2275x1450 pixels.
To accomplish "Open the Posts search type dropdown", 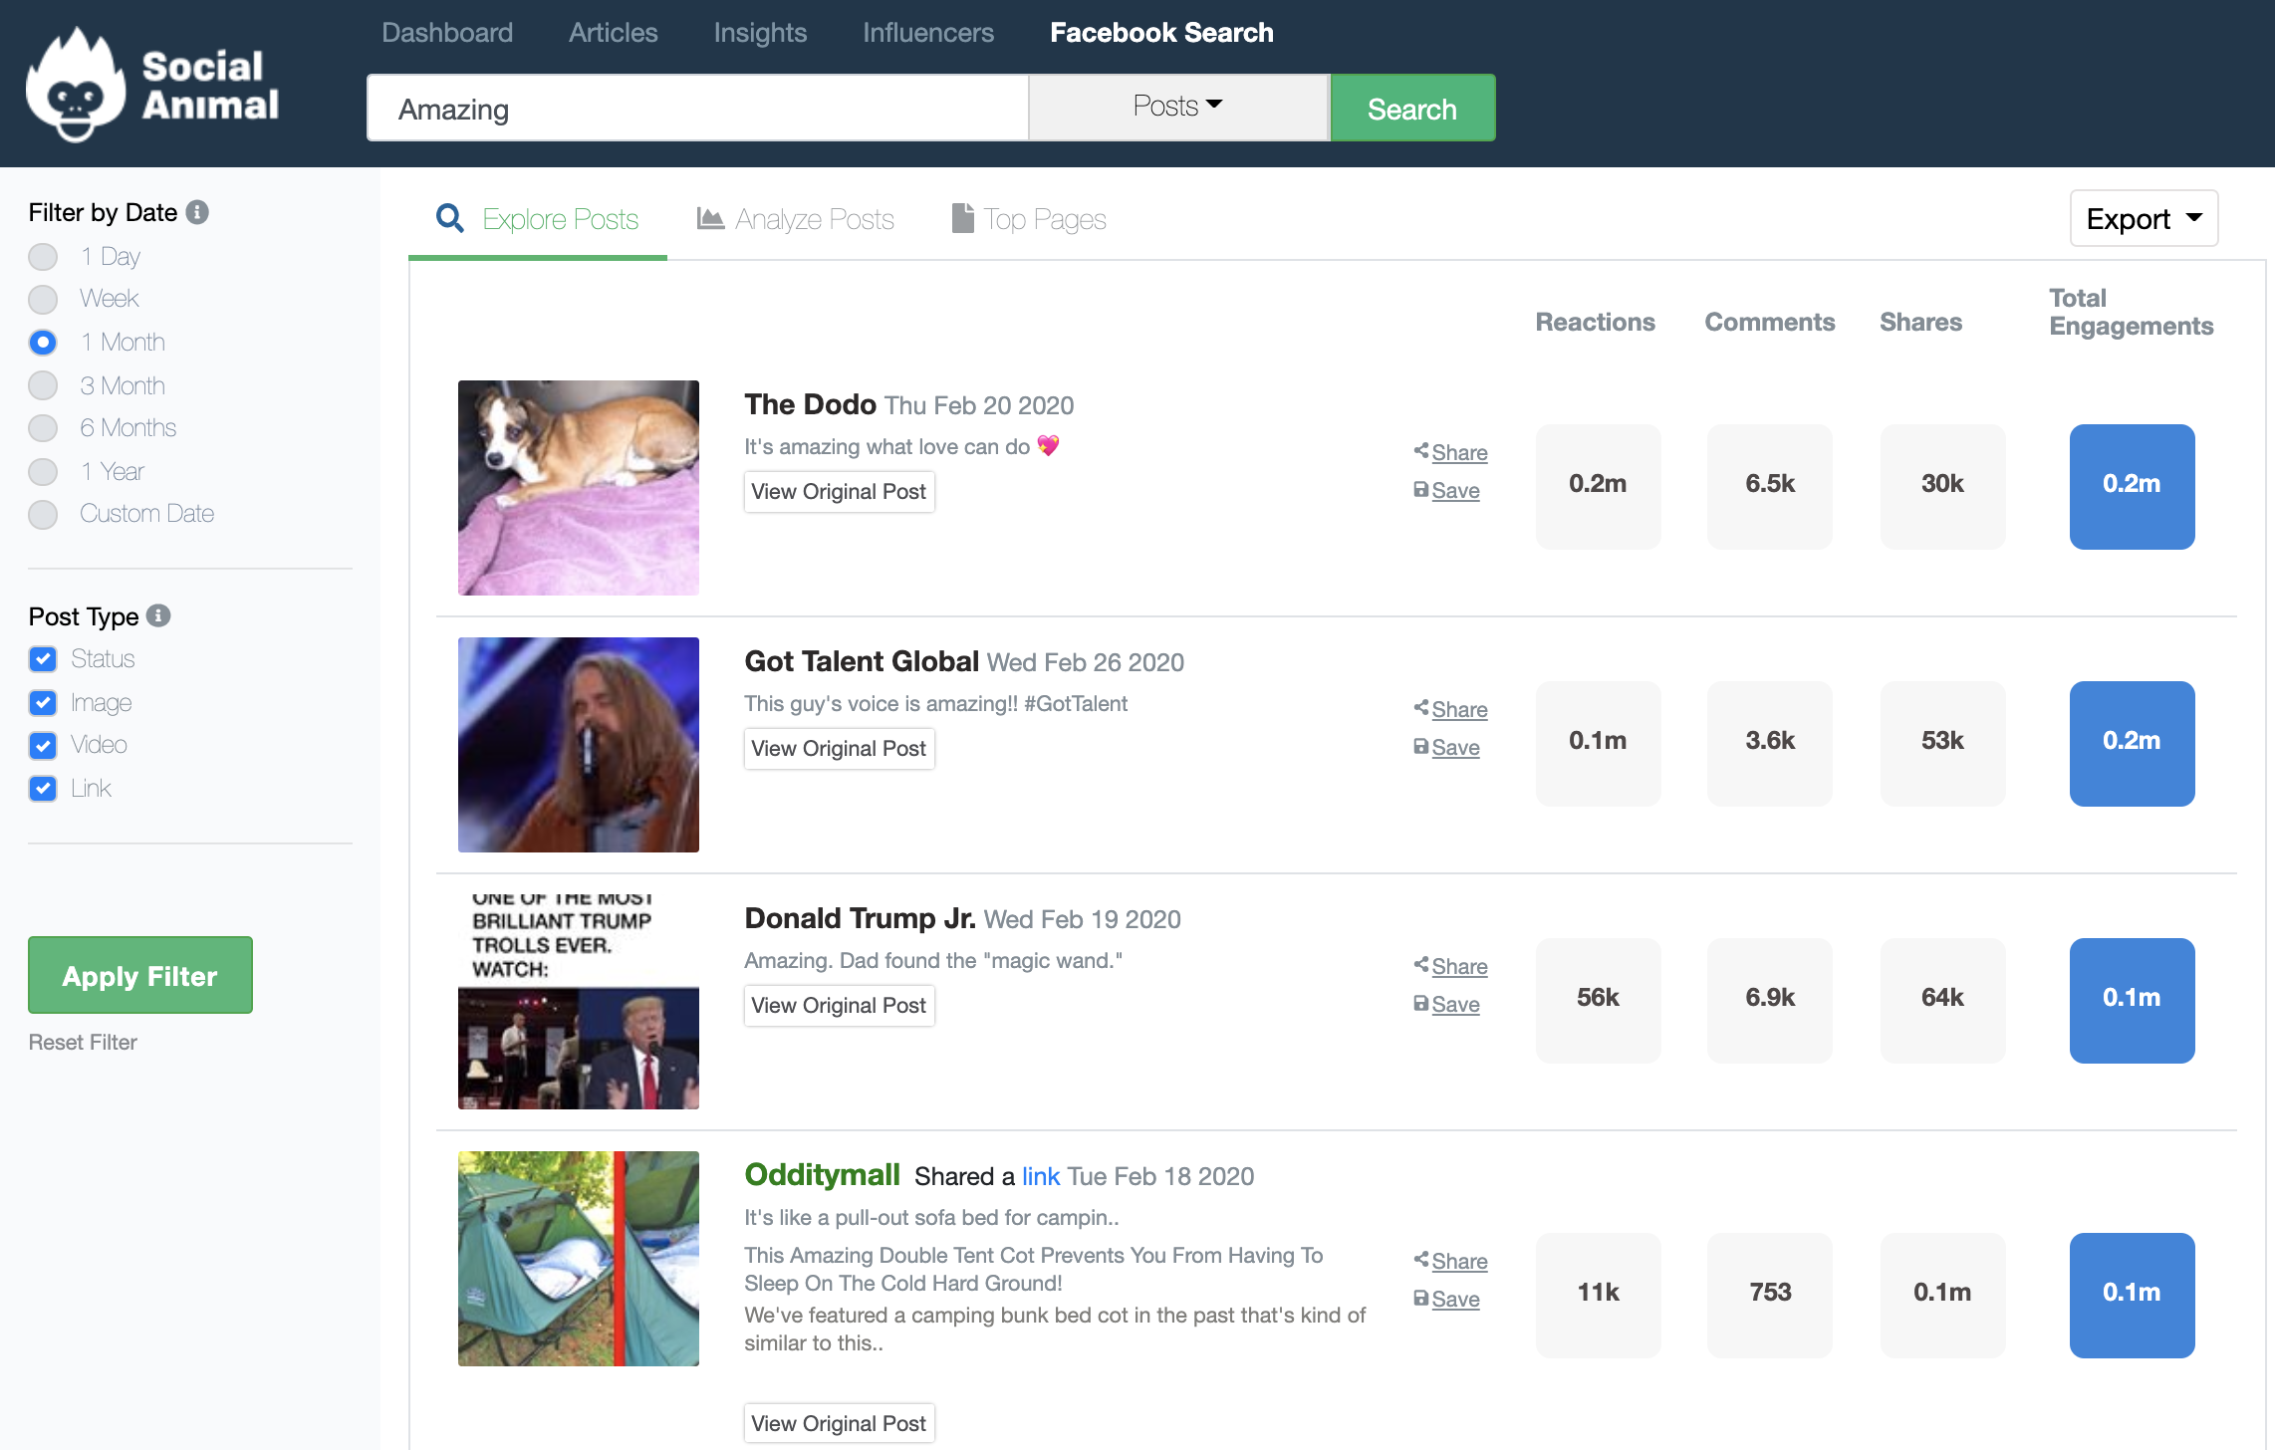I will click(x=1178, y=107).
